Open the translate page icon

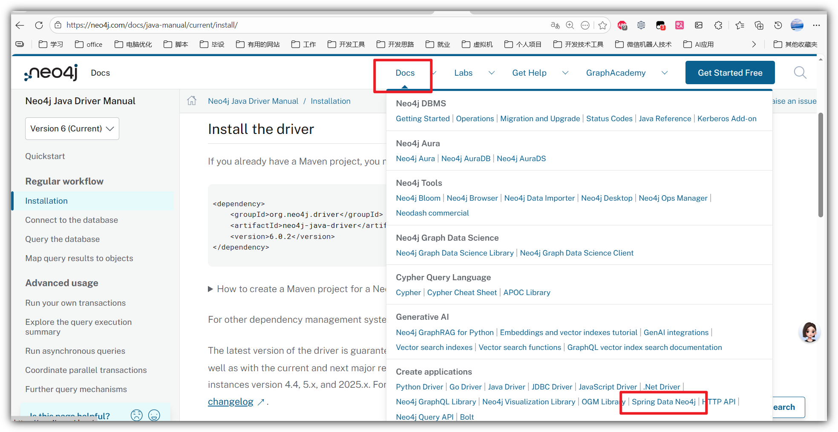555,25
